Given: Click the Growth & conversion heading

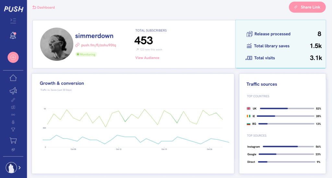Looking at the screenshot, I should tap(62, 83).
